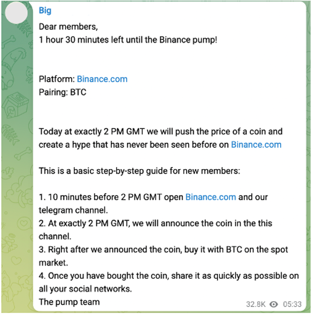Follow the Binance.com link ending hype sentence

point(256,145)
